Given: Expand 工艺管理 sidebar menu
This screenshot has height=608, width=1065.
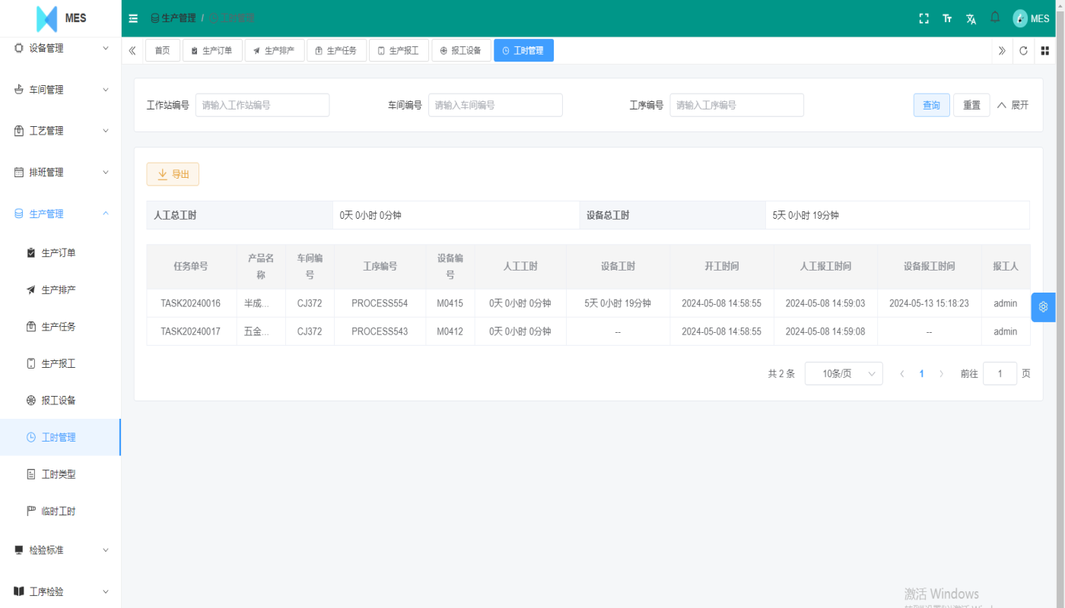Looking at the screenshot, I should pos(61,131).
